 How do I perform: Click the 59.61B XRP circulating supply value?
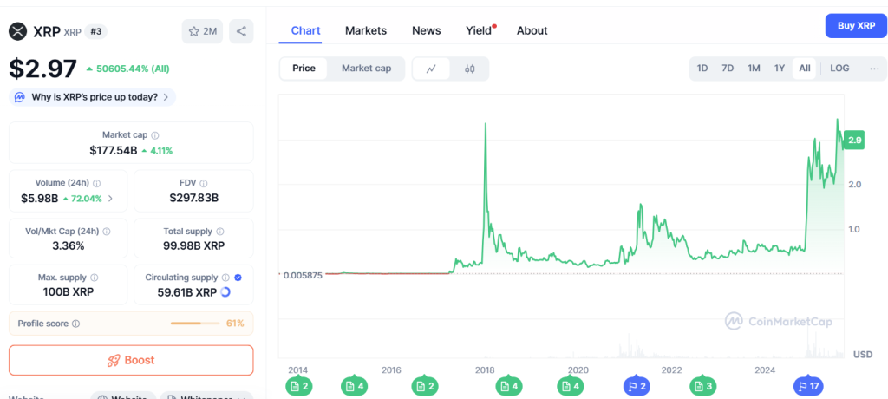[187, 292]
